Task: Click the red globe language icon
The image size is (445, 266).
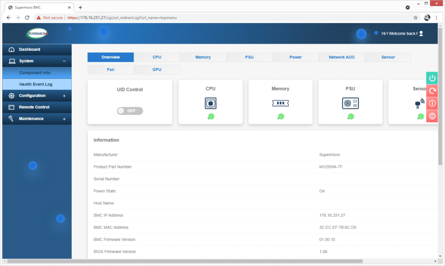Action: [x=432, y=116]
